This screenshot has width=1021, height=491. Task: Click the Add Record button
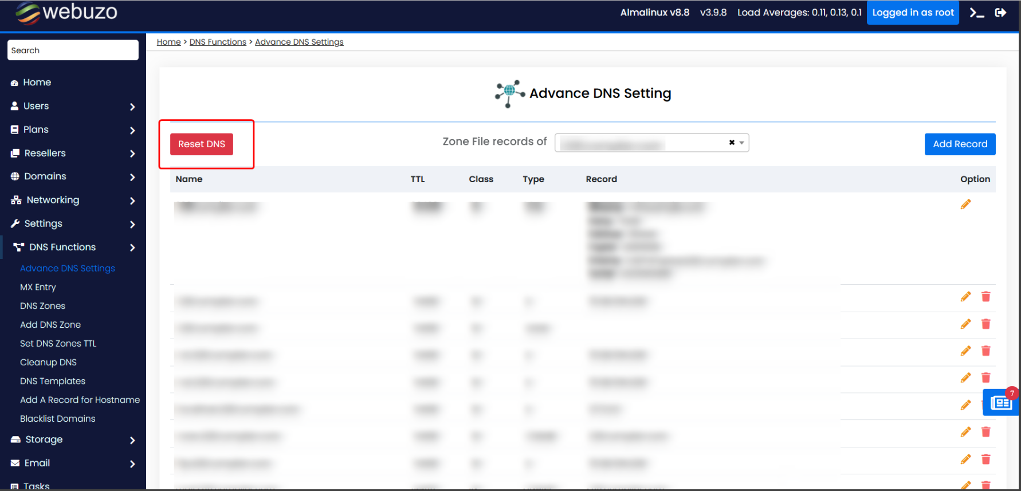[960, 144]
